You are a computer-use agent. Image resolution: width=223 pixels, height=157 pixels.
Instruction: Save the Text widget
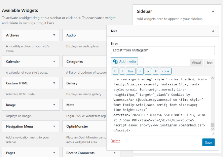(208, 142)
